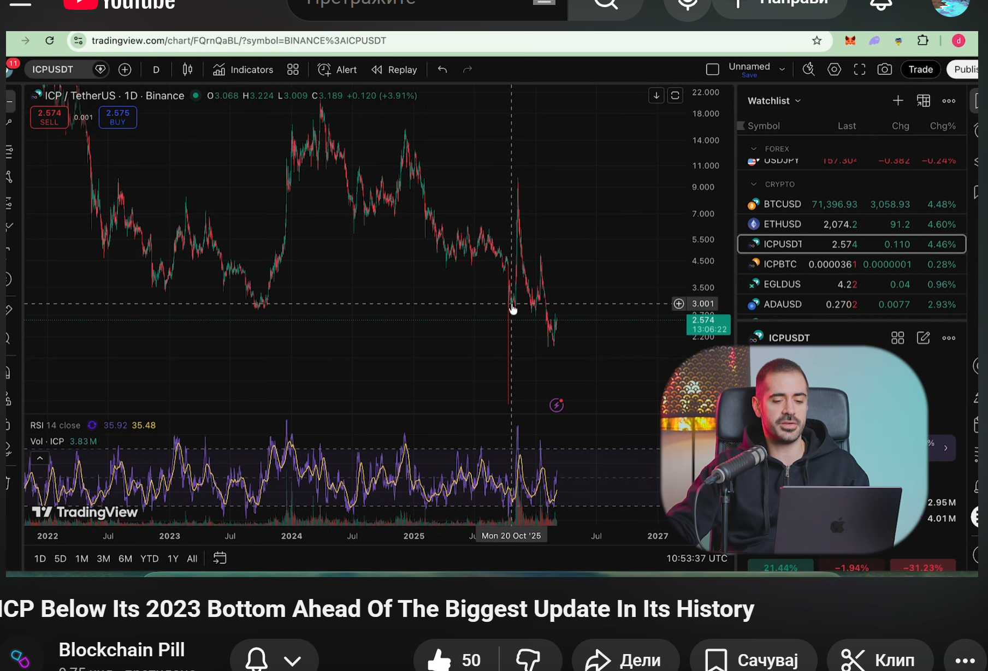Collapse the indicator pane with up chevron
Screen dimensions: 988x671
tap(40, 458)
